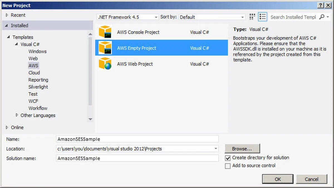Screen dimensions: 334x188
Task: Select WCF template category
Action: (x=33, y=101)
